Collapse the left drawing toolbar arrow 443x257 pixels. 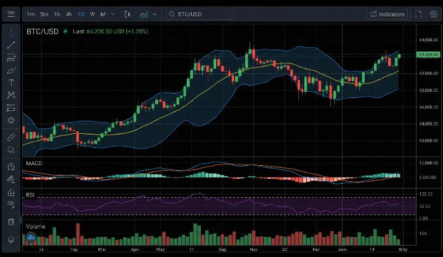[20, 219]
